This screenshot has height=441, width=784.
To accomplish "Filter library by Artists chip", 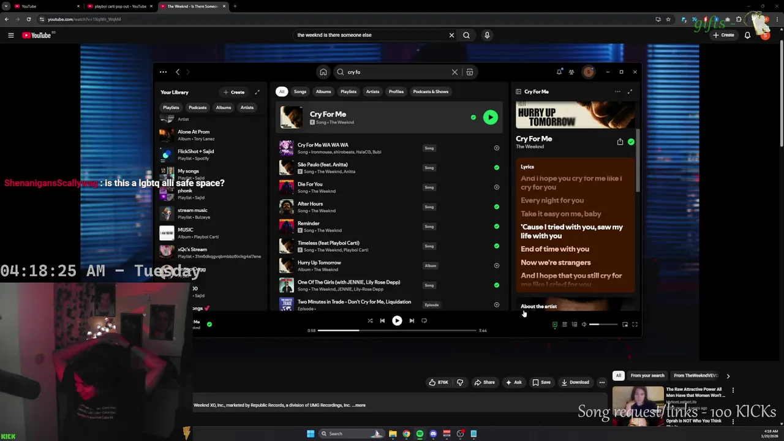I will point(247,108).
